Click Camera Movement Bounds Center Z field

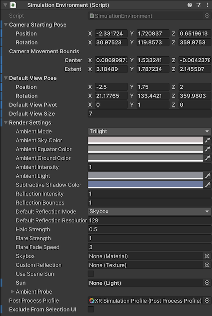[x=195, y=60]
